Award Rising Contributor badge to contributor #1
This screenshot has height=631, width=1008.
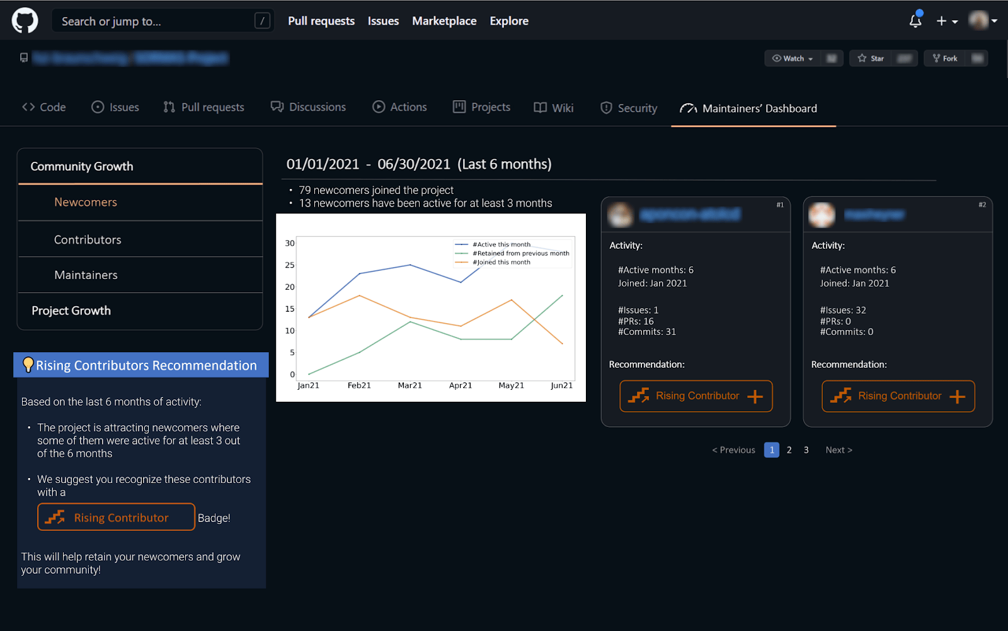pyautogui.click(x=696, y=396)
